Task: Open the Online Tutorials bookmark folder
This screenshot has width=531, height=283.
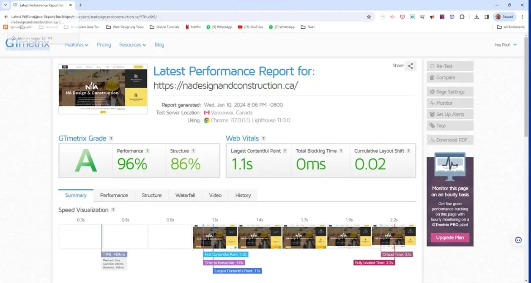Action: tap(164, 27)
